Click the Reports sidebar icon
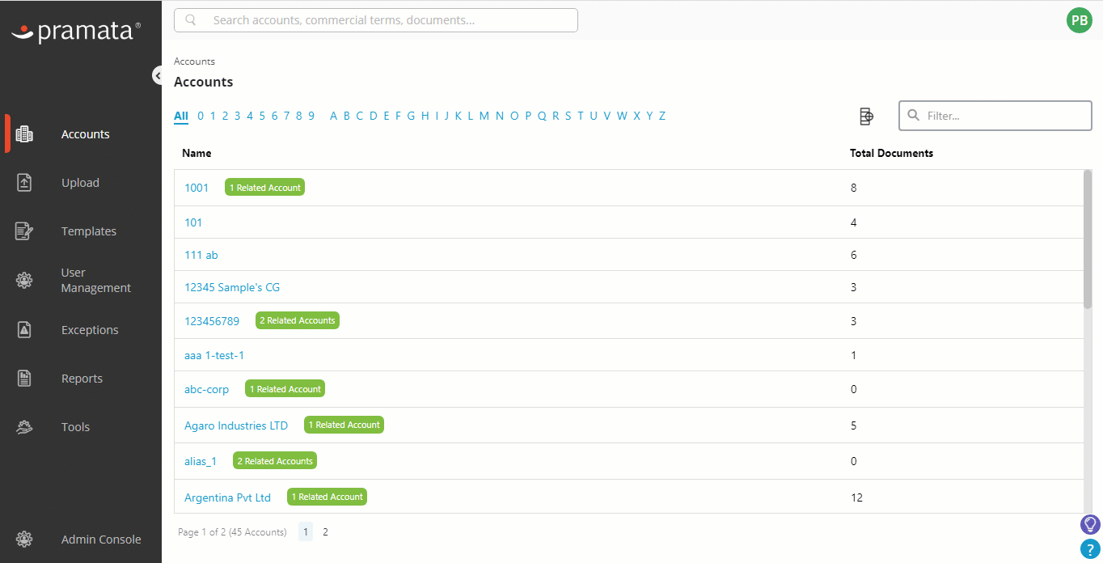The height and width of the screenshot is (563, 1103). click(24, 379)
